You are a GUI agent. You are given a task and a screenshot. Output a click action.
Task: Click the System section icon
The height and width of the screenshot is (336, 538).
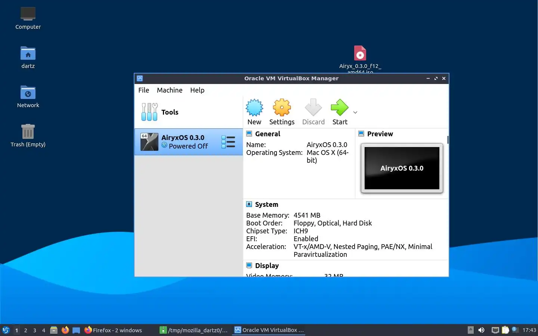[249, 204]
